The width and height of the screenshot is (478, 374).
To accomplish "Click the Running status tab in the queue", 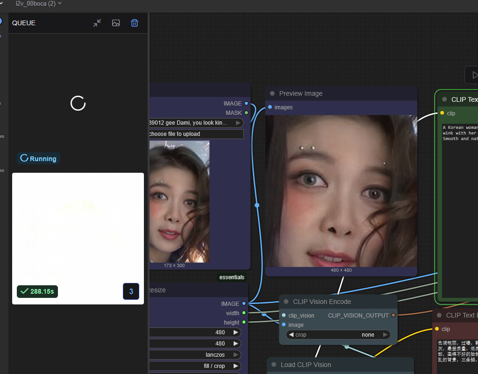I will [x=38, y=159].
